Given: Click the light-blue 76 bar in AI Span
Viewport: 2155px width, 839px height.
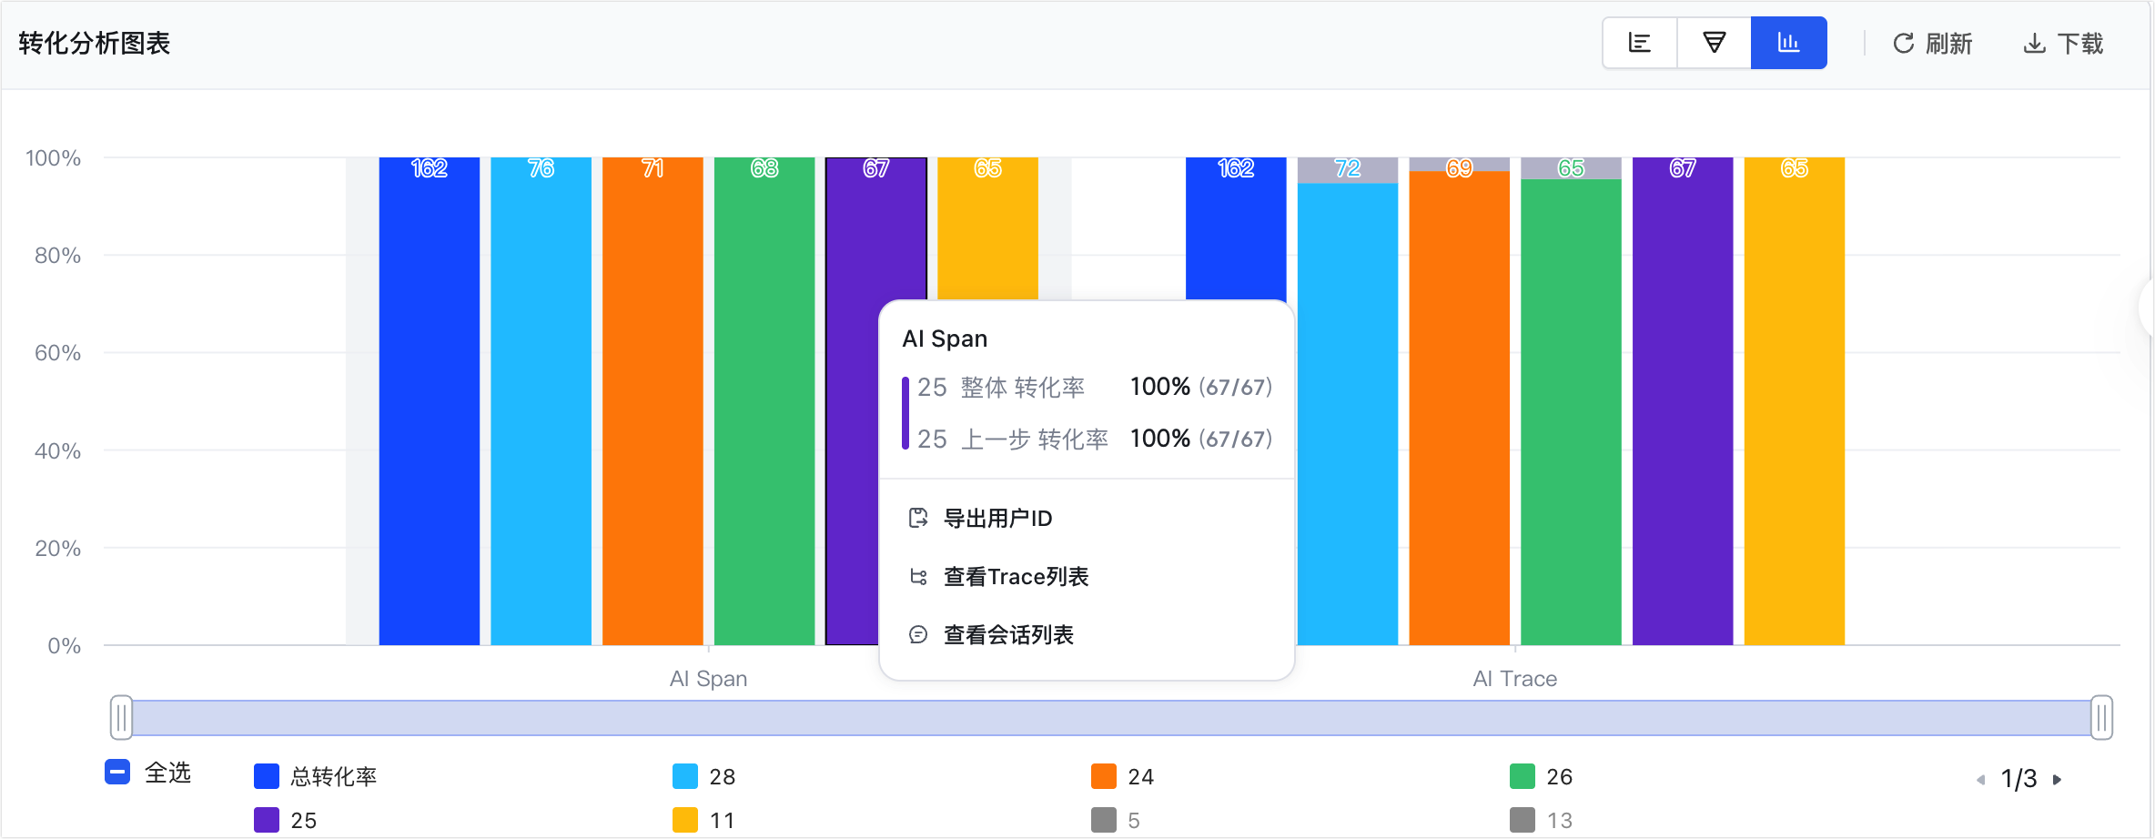Looking at the screenshot, I should pos(541,401).
